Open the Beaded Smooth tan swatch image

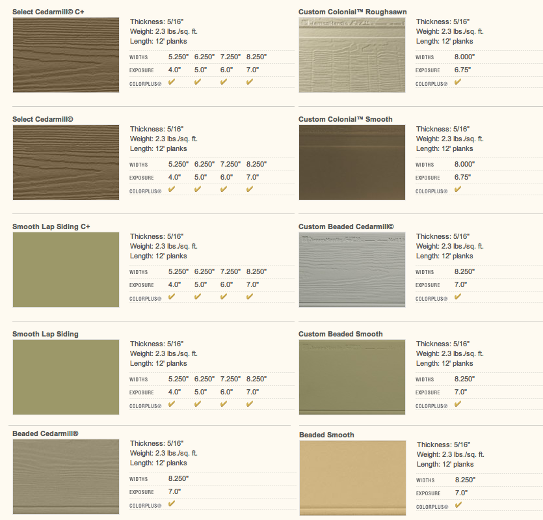coord(353,478)
